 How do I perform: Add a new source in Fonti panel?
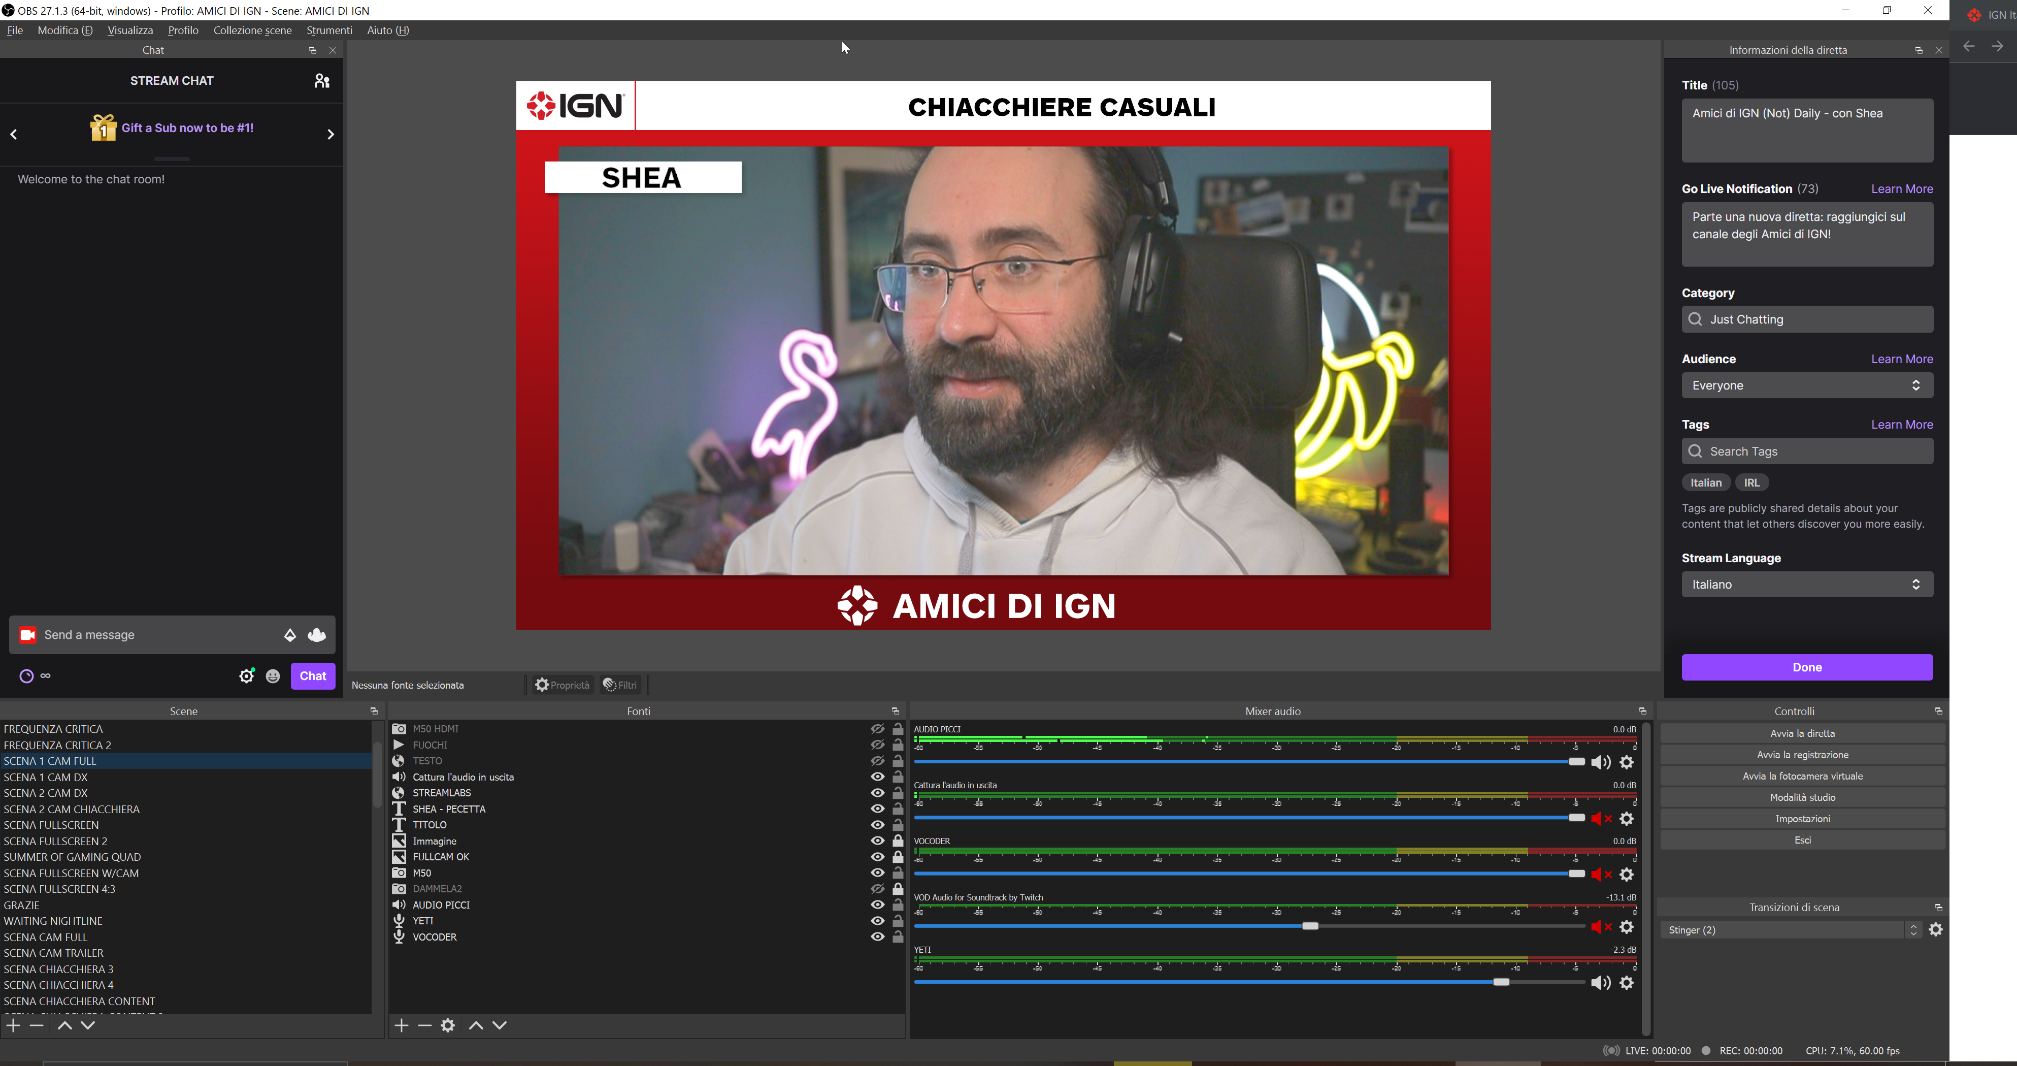[402, 1025]
